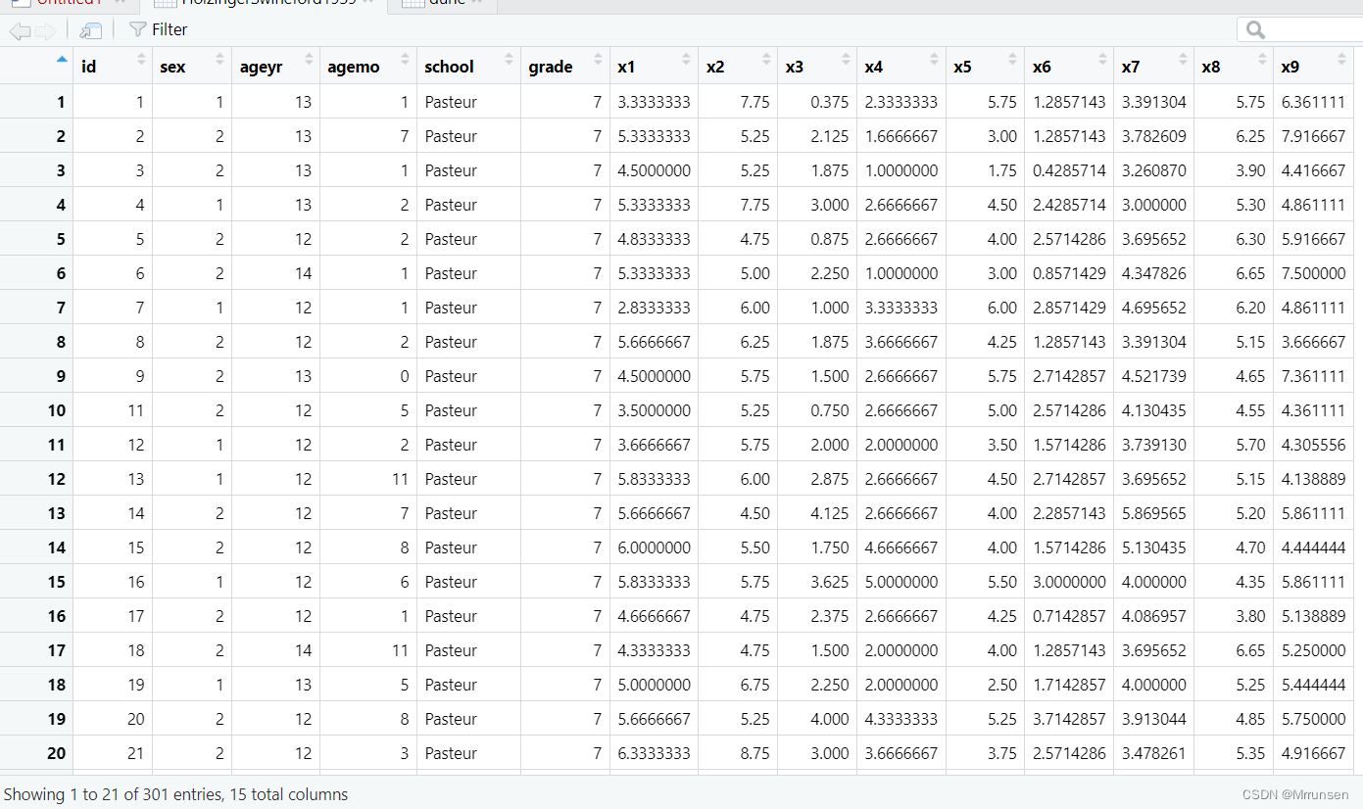Sort by the id column arrows
The height and width of the screenshot is (809, 1363).
(141, 60)
